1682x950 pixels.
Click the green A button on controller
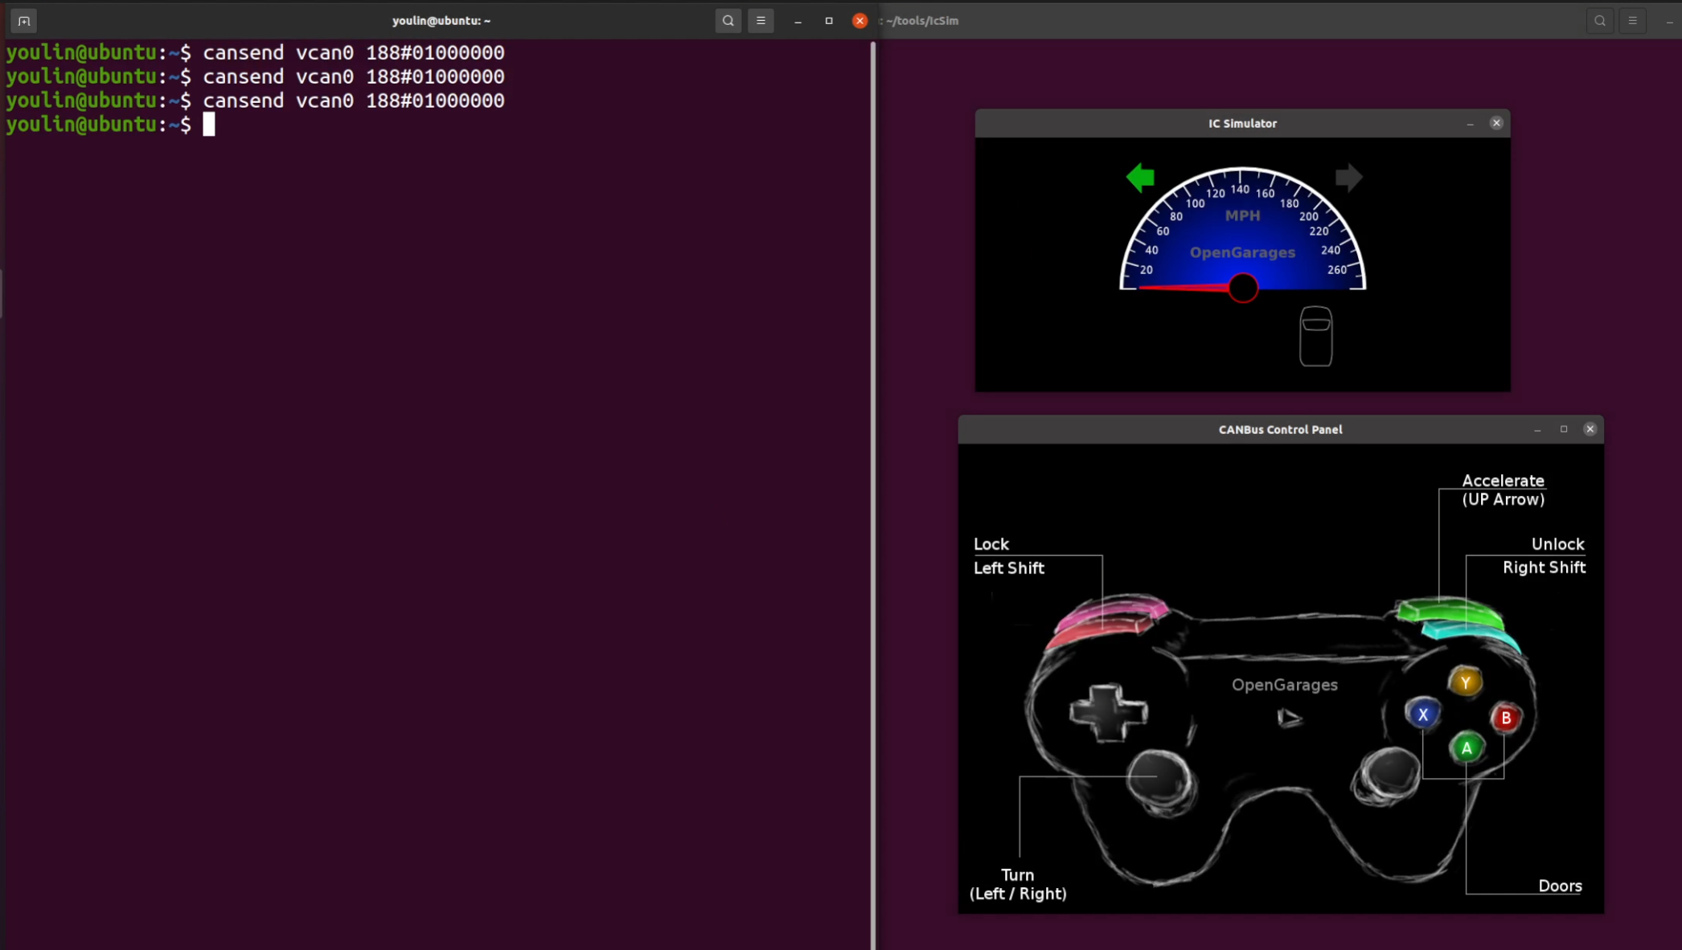(1467, 748)
